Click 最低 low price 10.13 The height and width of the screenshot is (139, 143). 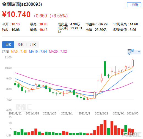tap(43, 30)
